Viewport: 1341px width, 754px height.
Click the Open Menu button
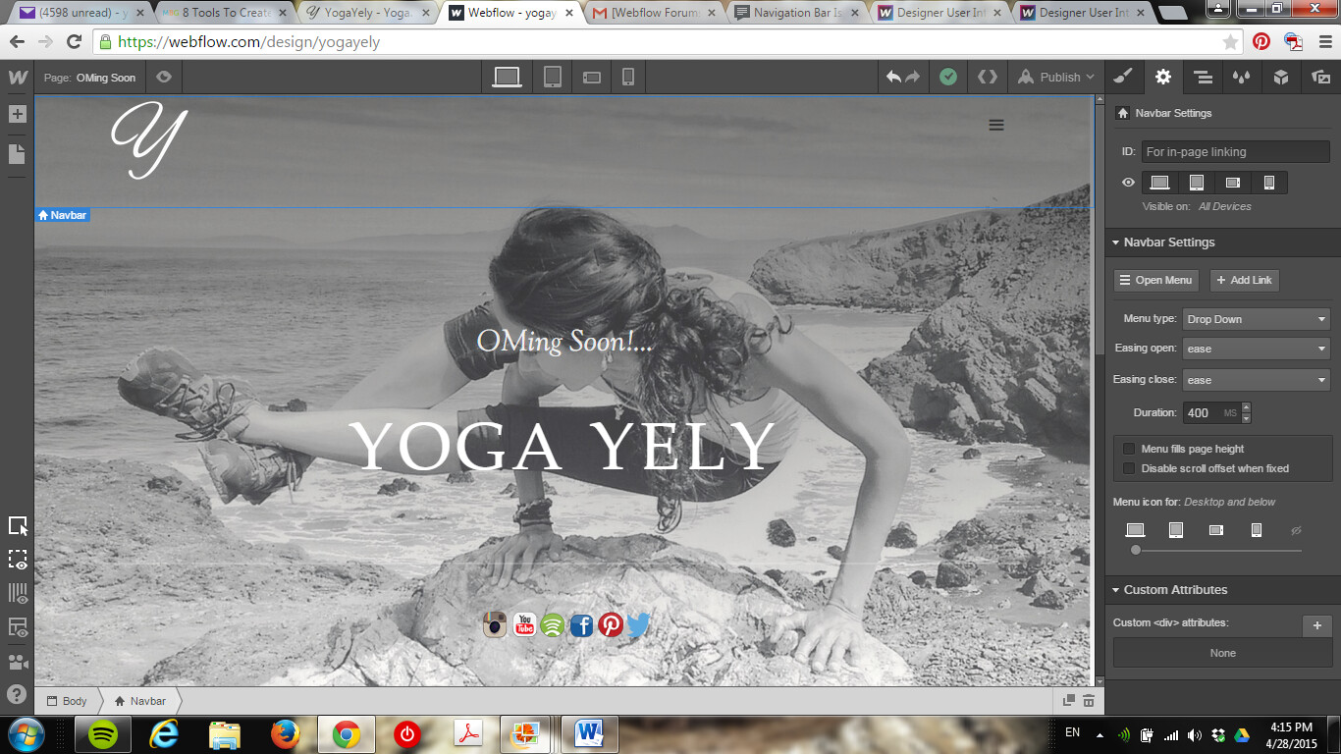click(1157, 280)
